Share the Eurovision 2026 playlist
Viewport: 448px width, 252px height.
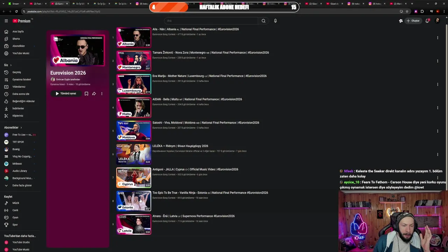(94, 93)
